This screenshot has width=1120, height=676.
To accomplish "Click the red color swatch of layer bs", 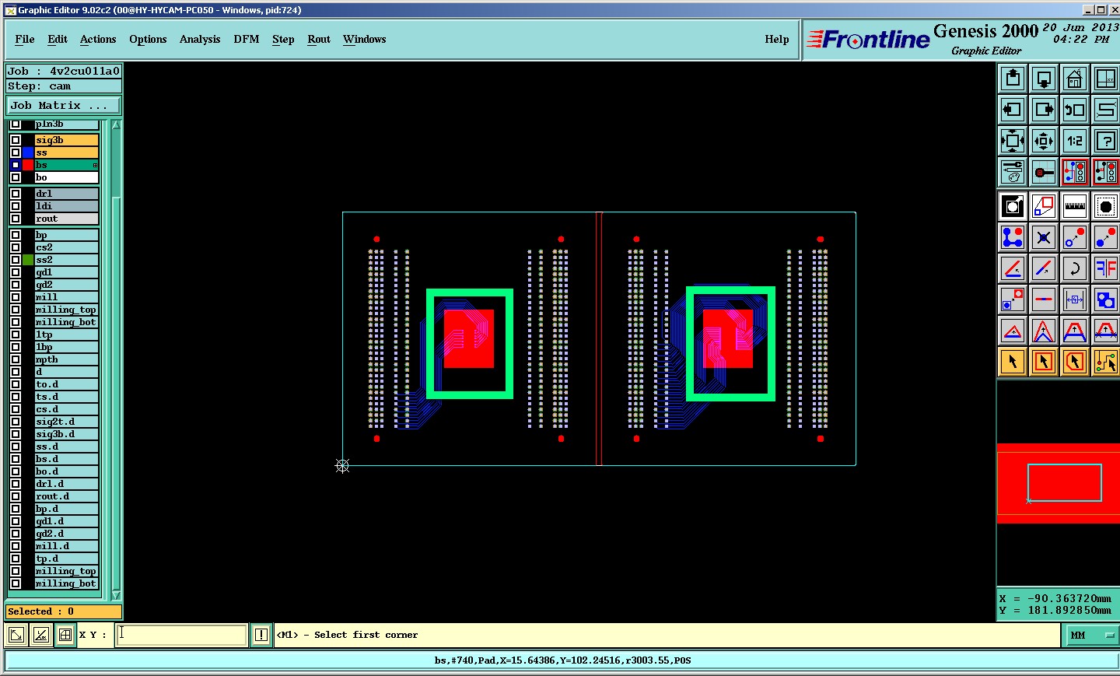I will click(28, 165).
